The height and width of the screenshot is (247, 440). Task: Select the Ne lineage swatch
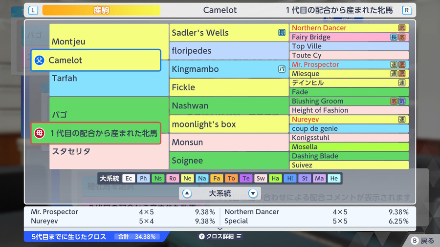click(187, 178)
